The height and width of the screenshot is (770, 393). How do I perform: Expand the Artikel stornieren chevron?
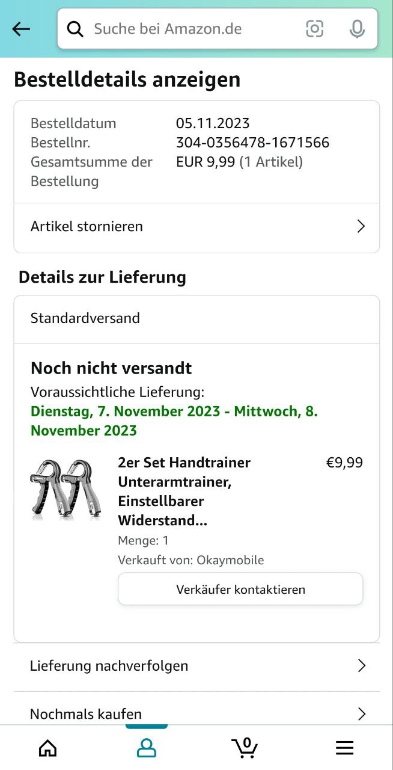click(x=361, y=226)
